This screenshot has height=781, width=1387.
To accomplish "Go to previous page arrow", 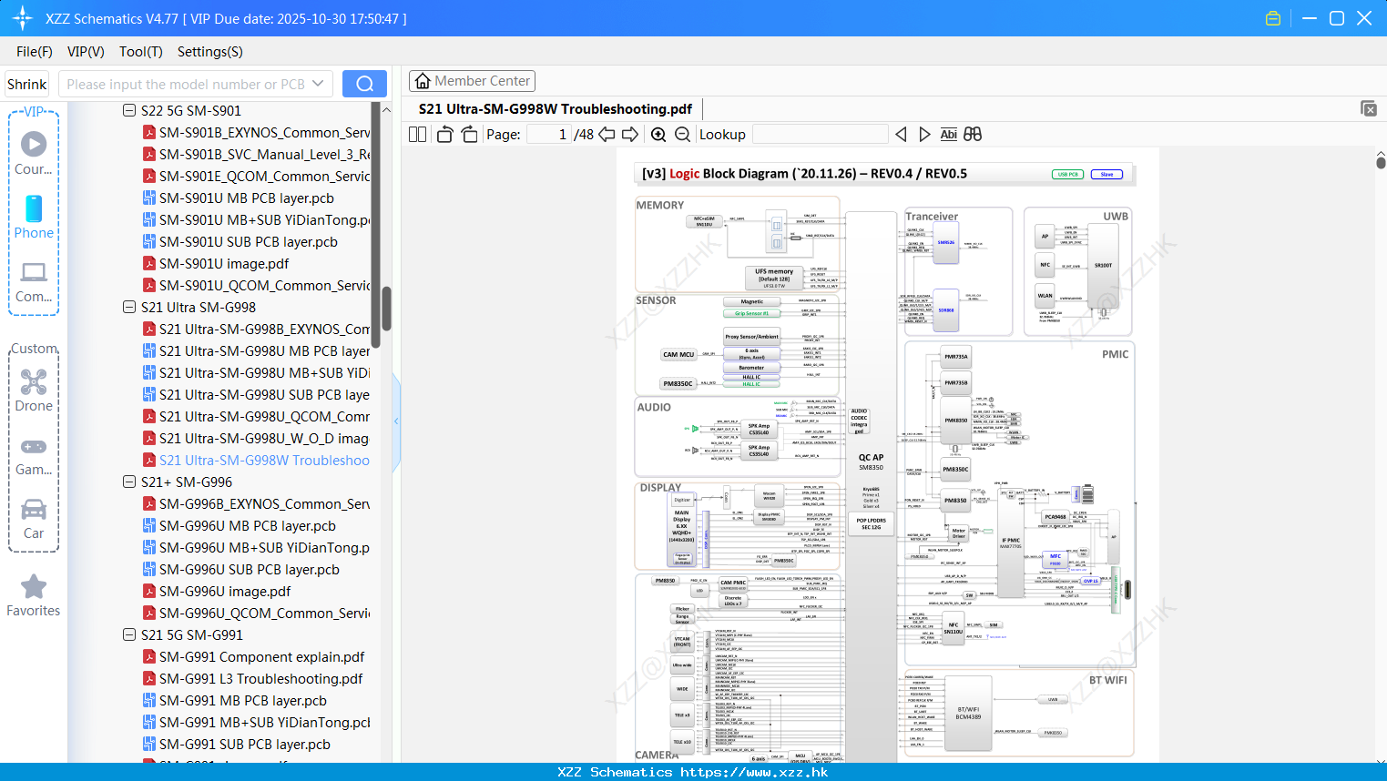I will tap(607, 134).
